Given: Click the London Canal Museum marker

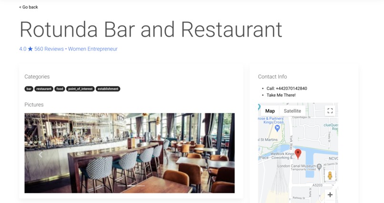Looking at the screenshot, I should 319,167.
